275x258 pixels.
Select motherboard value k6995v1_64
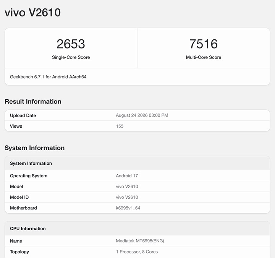128,208
